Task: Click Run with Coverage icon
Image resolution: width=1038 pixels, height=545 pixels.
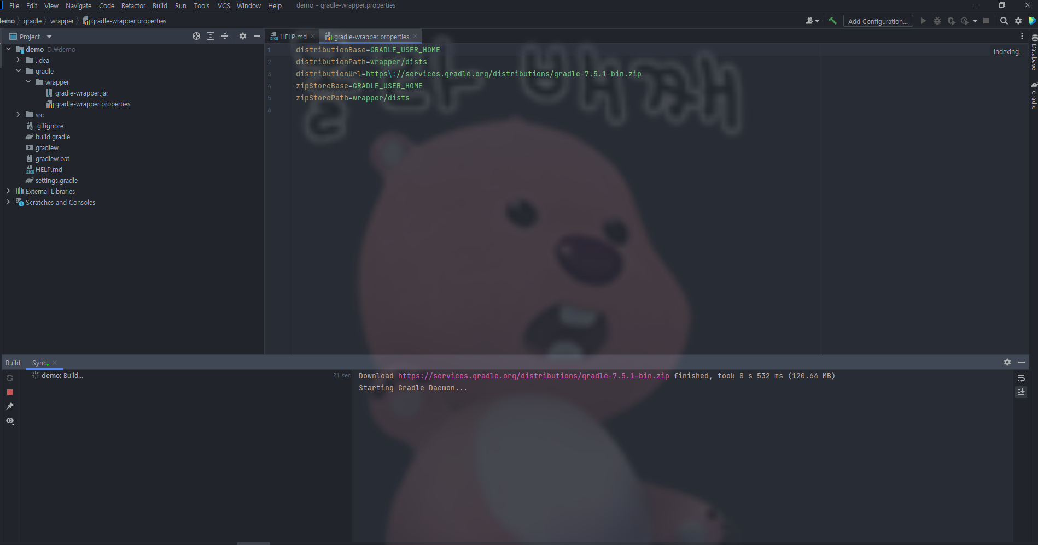Action: click(952, 21)
